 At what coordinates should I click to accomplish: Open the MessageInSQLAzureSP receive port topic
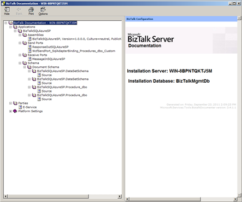point(49,59)
